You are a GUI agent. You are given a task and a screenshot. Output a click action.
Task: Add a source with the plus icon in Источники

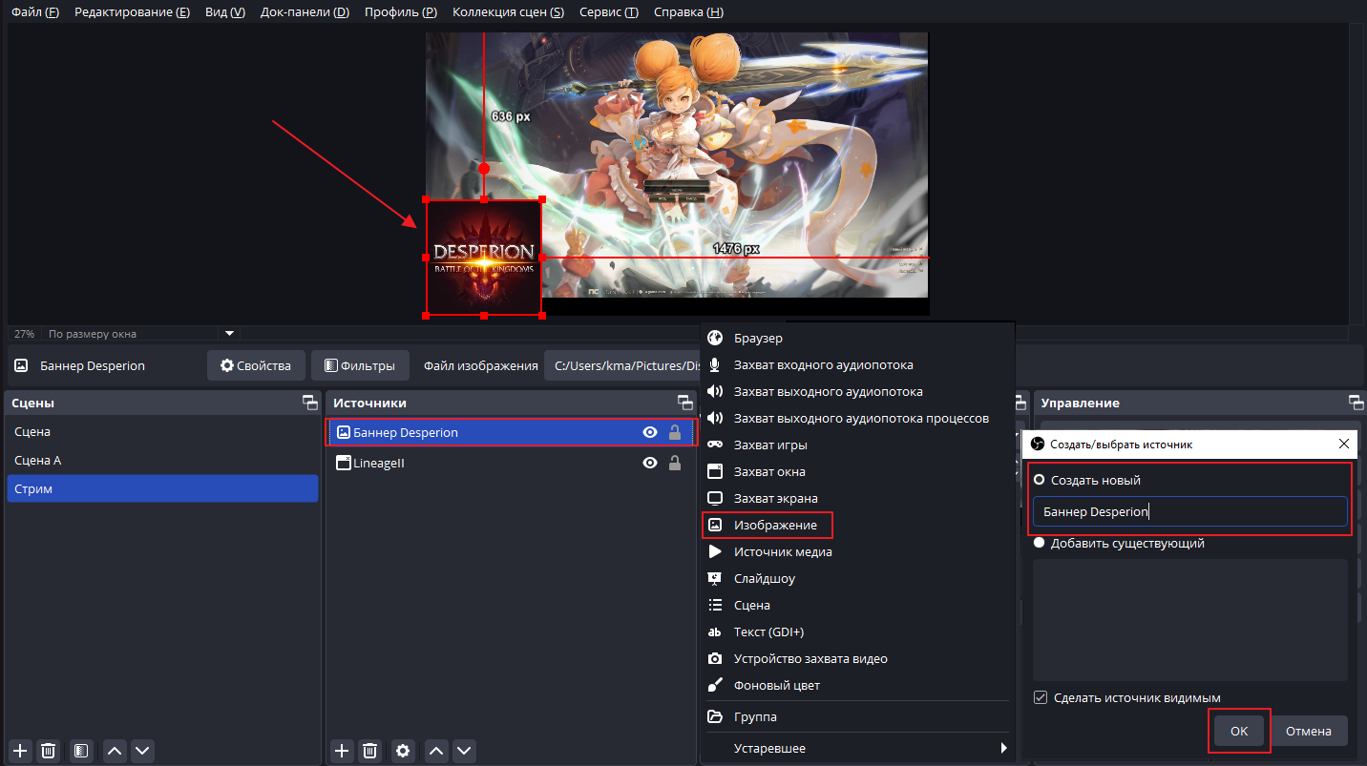point(342,751)
